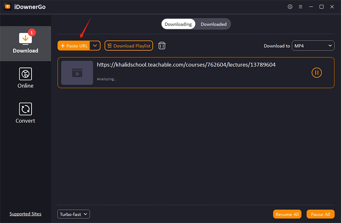Open the Supported Sites link
The width and height of the screenshot is (341, 223).
pos(25,214)
